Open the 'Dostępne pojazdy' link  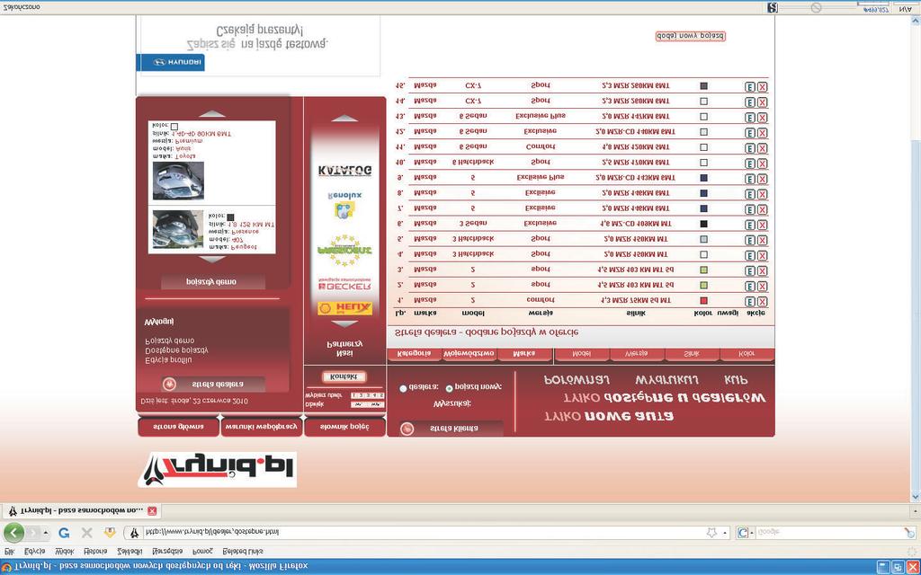(x=177, y=350)
